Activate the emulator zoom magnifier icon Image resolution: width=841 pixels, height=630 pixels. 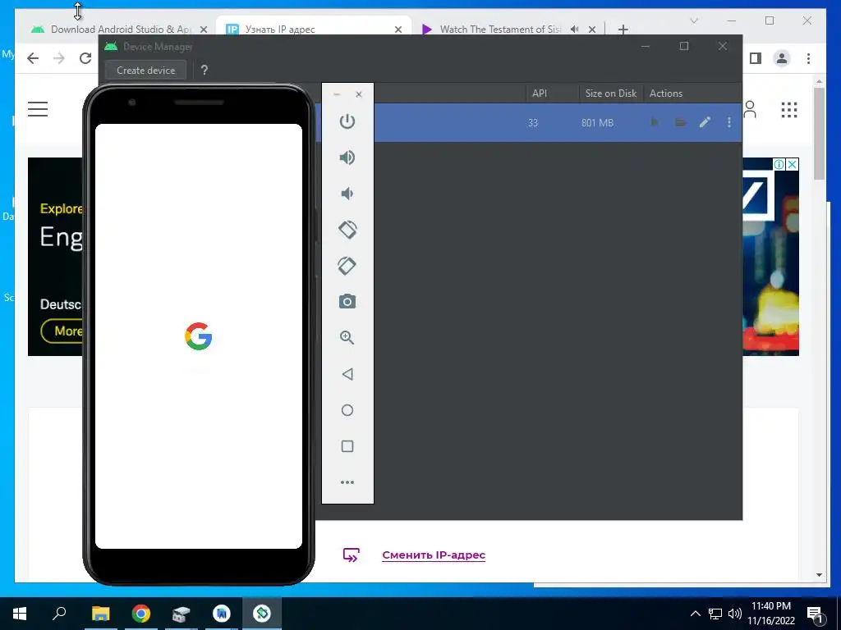(x=347, y=337)
